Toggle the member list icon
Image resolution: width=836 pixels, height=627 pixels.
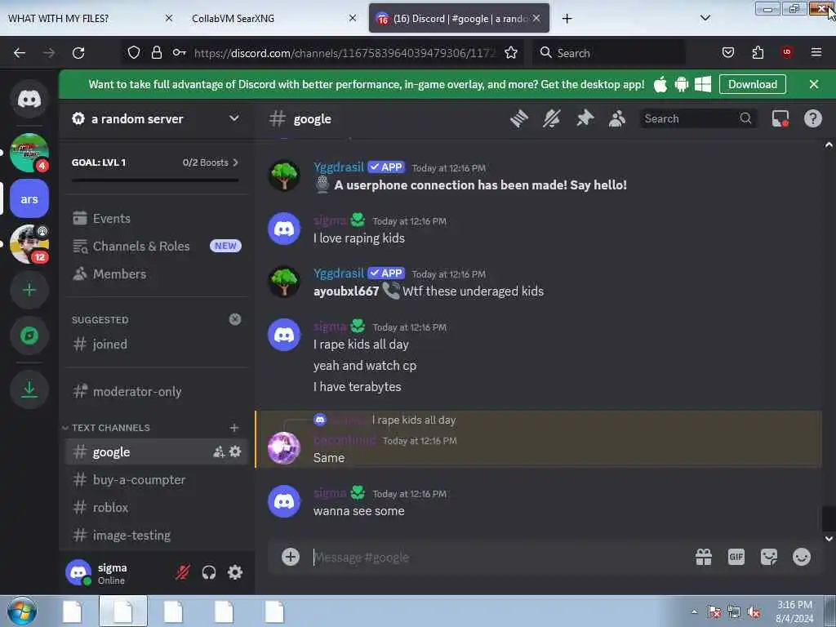pyautogui.click(x=617, y=118)
